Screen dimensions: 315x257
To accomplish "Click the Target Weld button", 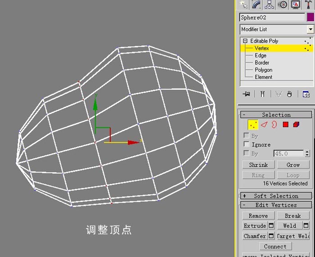I will [293, 236].
